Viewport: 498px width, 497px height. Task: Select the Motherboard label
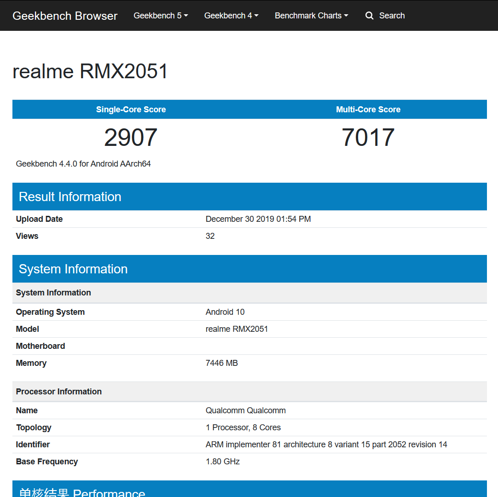click(41, 346)
